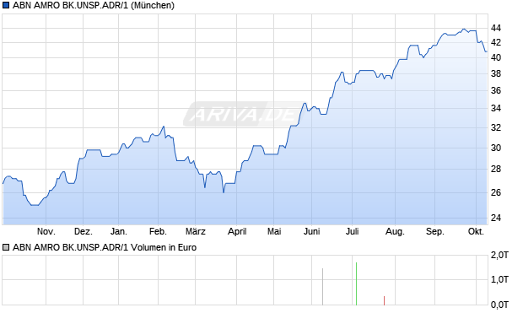523x313 pixels.
Task: Click the price axis value 40
Action: click(496, 57)
